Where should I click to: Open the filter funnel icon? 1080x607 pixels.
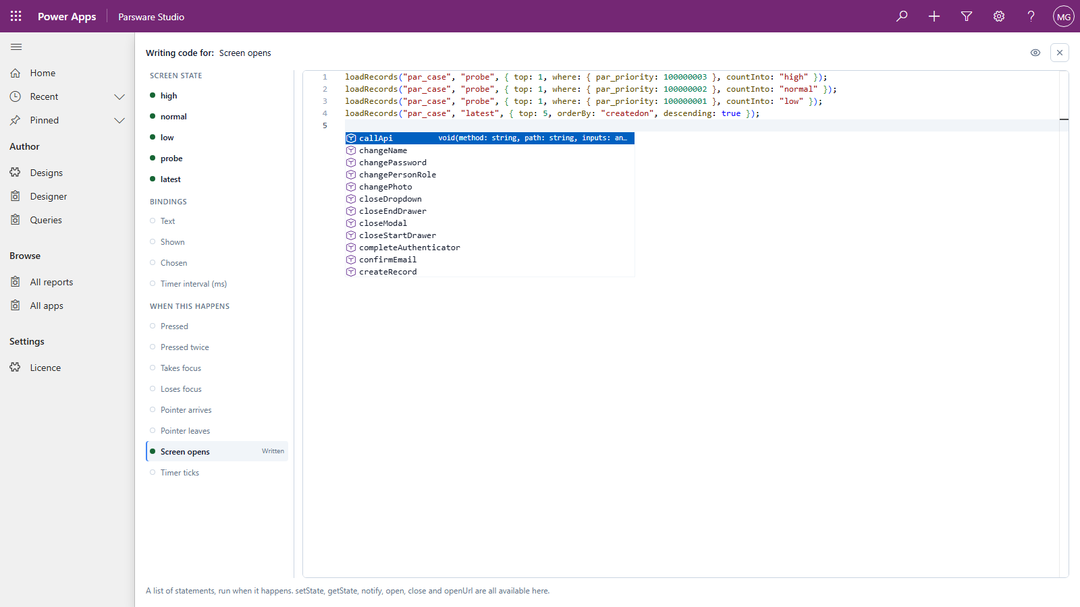(967, 16)
